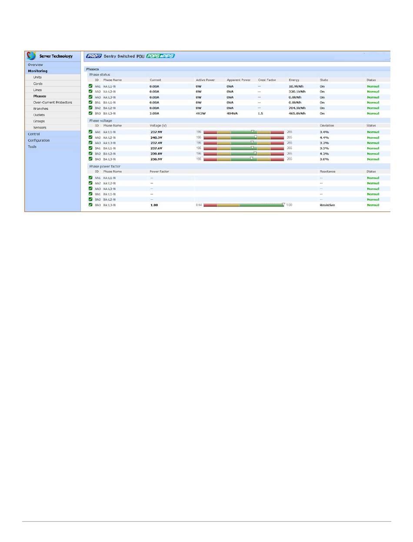Click the 1.00 power factor value for BA3

(153, 205)
